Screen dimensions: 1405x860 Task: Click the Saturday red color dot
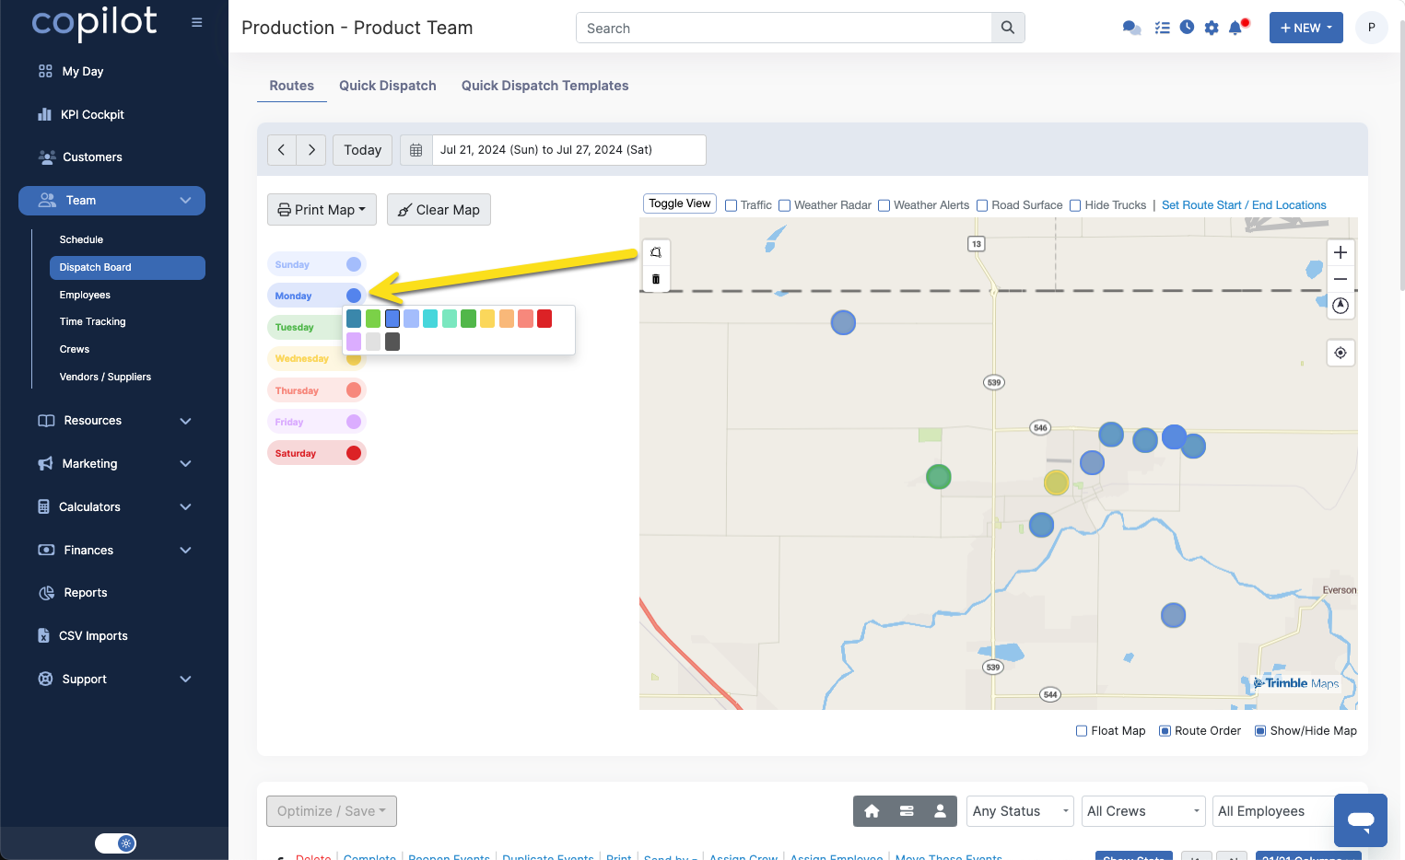point(354,453)
